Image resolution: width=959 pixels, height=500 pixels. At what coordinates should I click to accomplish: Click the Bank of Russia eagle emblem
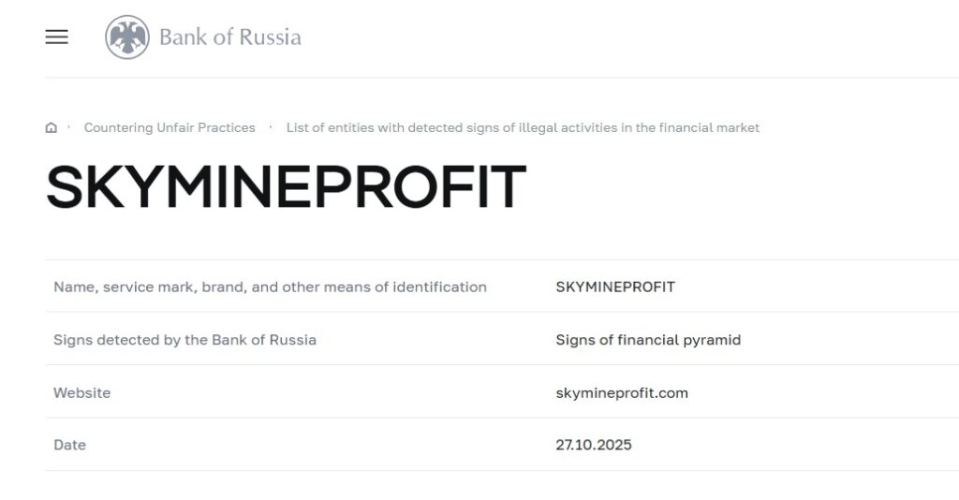tap(127, 37)
